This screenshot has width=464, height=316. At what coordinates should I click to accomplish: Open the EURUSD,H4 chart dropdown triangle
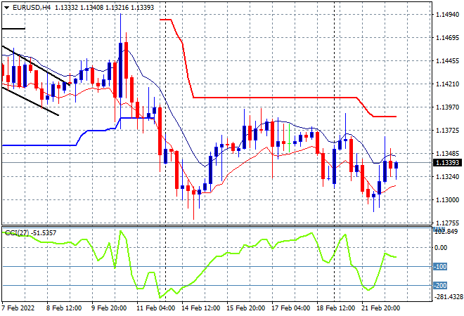point(6,8)
